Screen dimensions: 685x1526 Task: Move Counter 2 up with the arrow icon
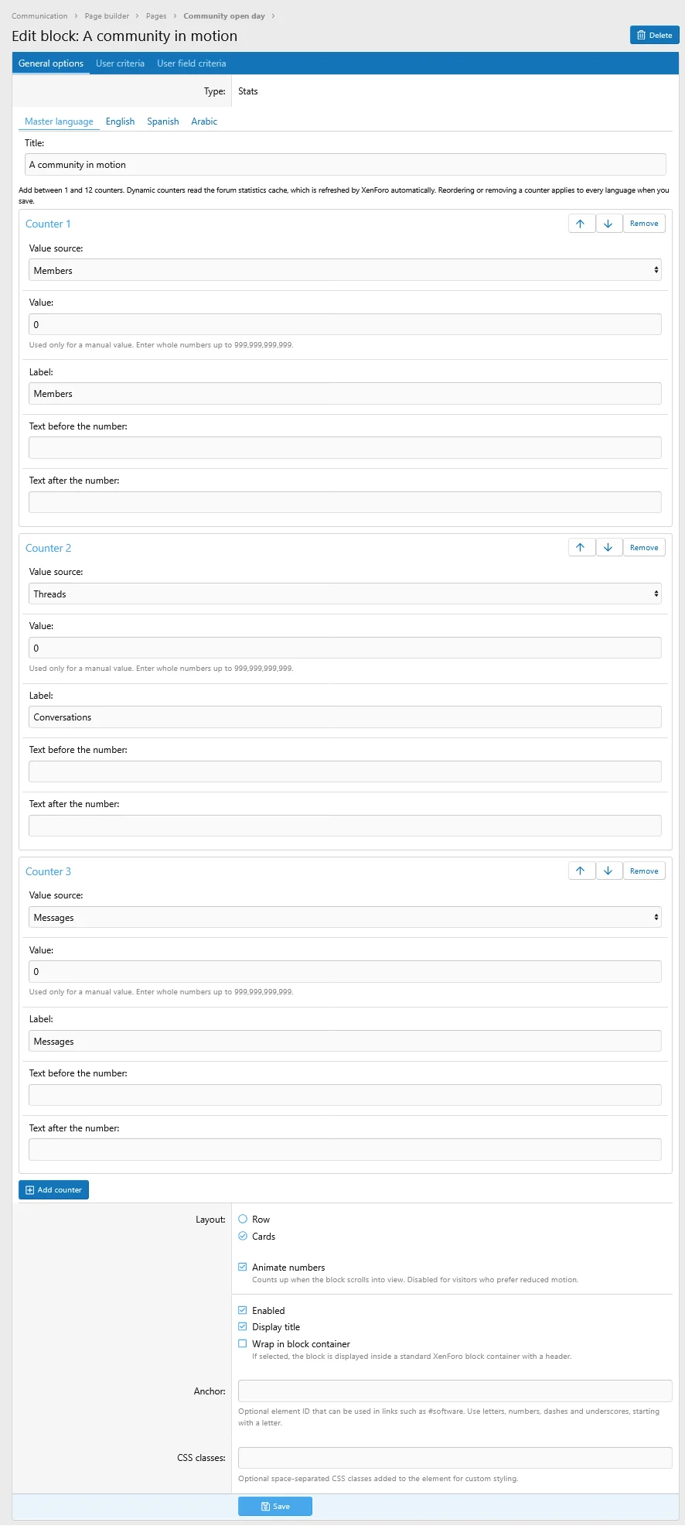[581, 547]
